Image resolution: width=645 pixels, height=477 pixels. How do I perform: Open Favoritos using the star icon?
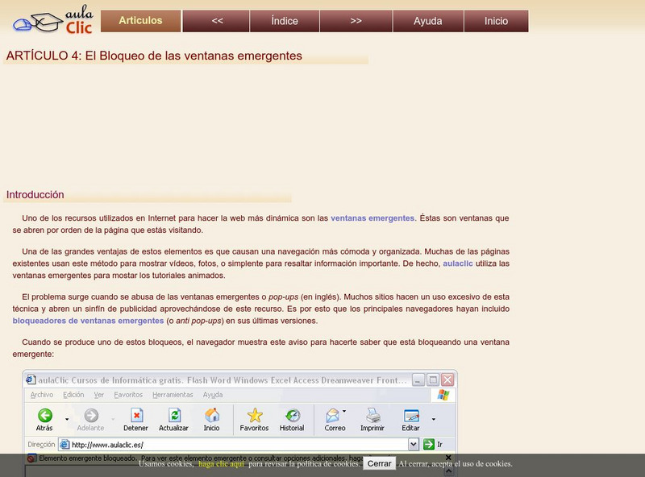(x=255, y=414)
